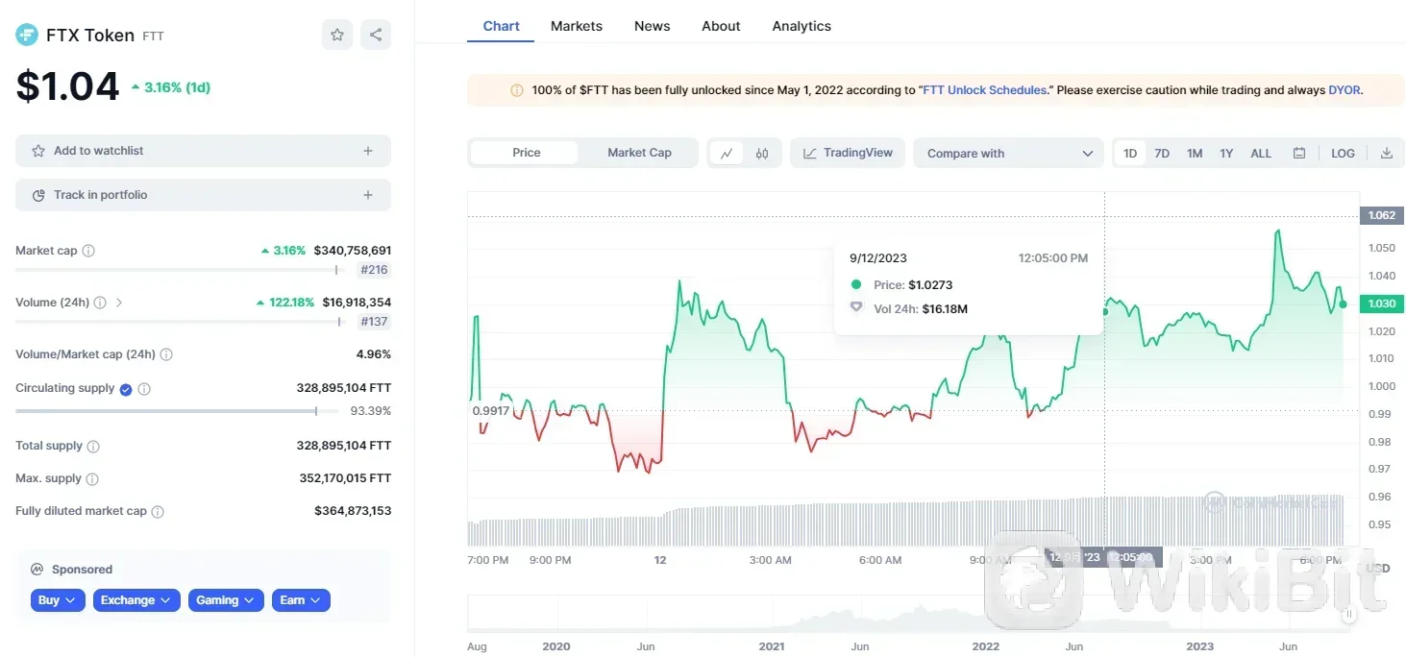The width and height of the screenshot is (1406, 657).
Task: Open the News tab
Action: pos(653,26)
